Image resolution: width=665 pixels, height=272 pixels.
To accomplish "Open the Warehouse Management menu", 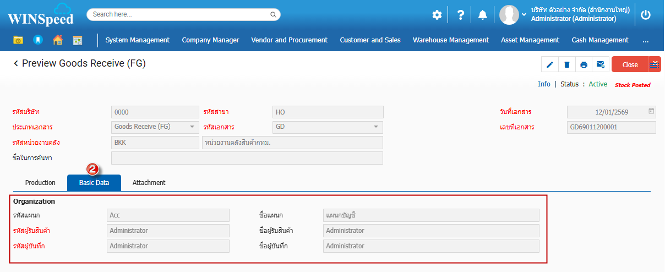I will click(x=450, y=40).
